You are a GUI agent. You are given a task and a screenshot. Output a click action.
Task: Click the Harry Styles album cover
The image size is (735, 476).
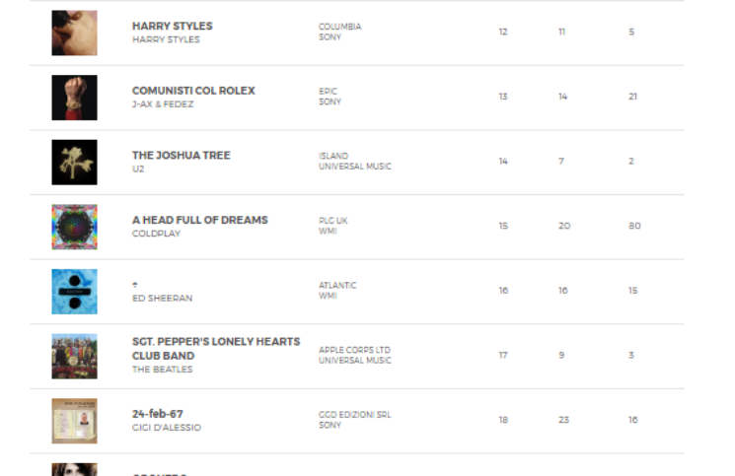click(74, 33)
